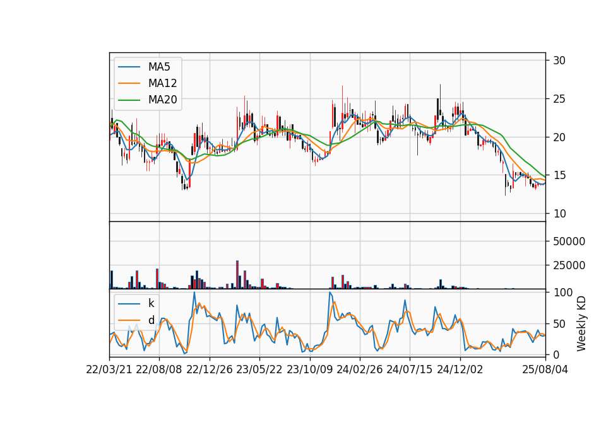Click the MA5 legend label

pyautogui.click(x=159, y=67)
